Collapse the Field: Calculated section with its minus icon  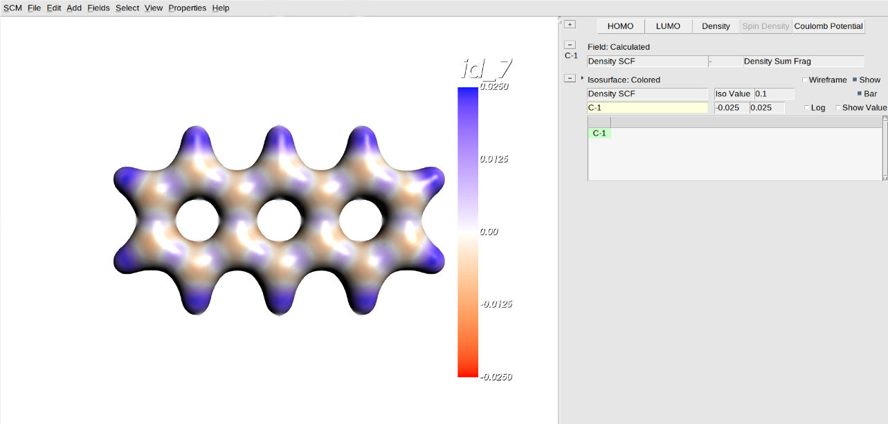point(569,44)
